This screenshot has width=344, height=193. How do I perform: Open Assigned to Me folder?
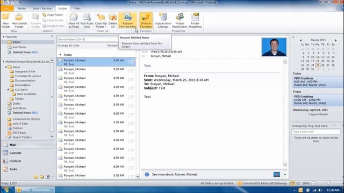(25, 71)
